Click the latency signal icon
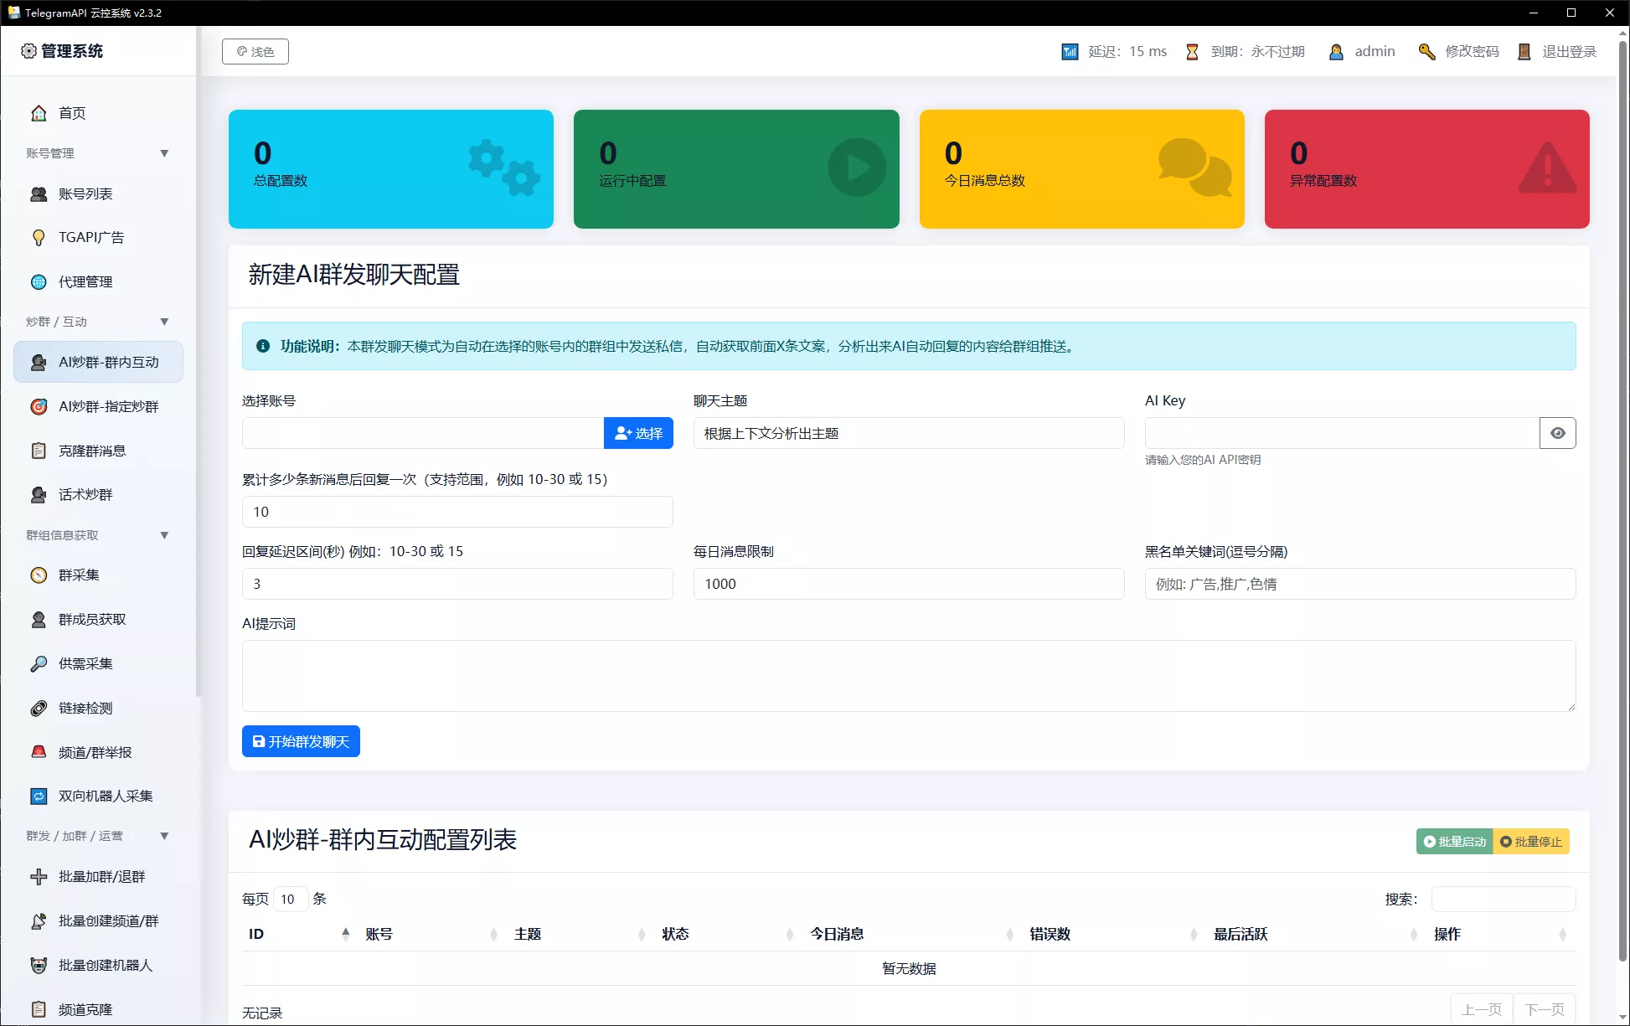1630x1026 pixels. pyautogui.click(x=1070, y=52)
